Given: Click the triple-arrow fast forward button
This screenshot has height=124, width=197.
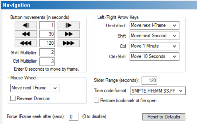Looking at the screenshot, I should [69, 43].
